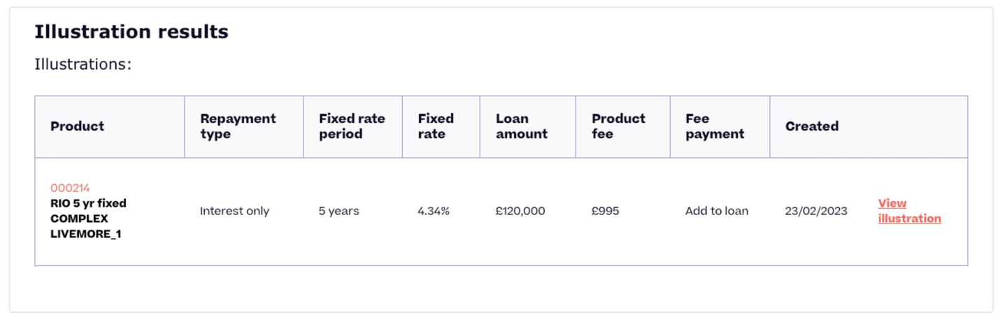Screen dimensions: 1007x324
Task: Click the £120,000 loan amount value
Action: [520, 211]
